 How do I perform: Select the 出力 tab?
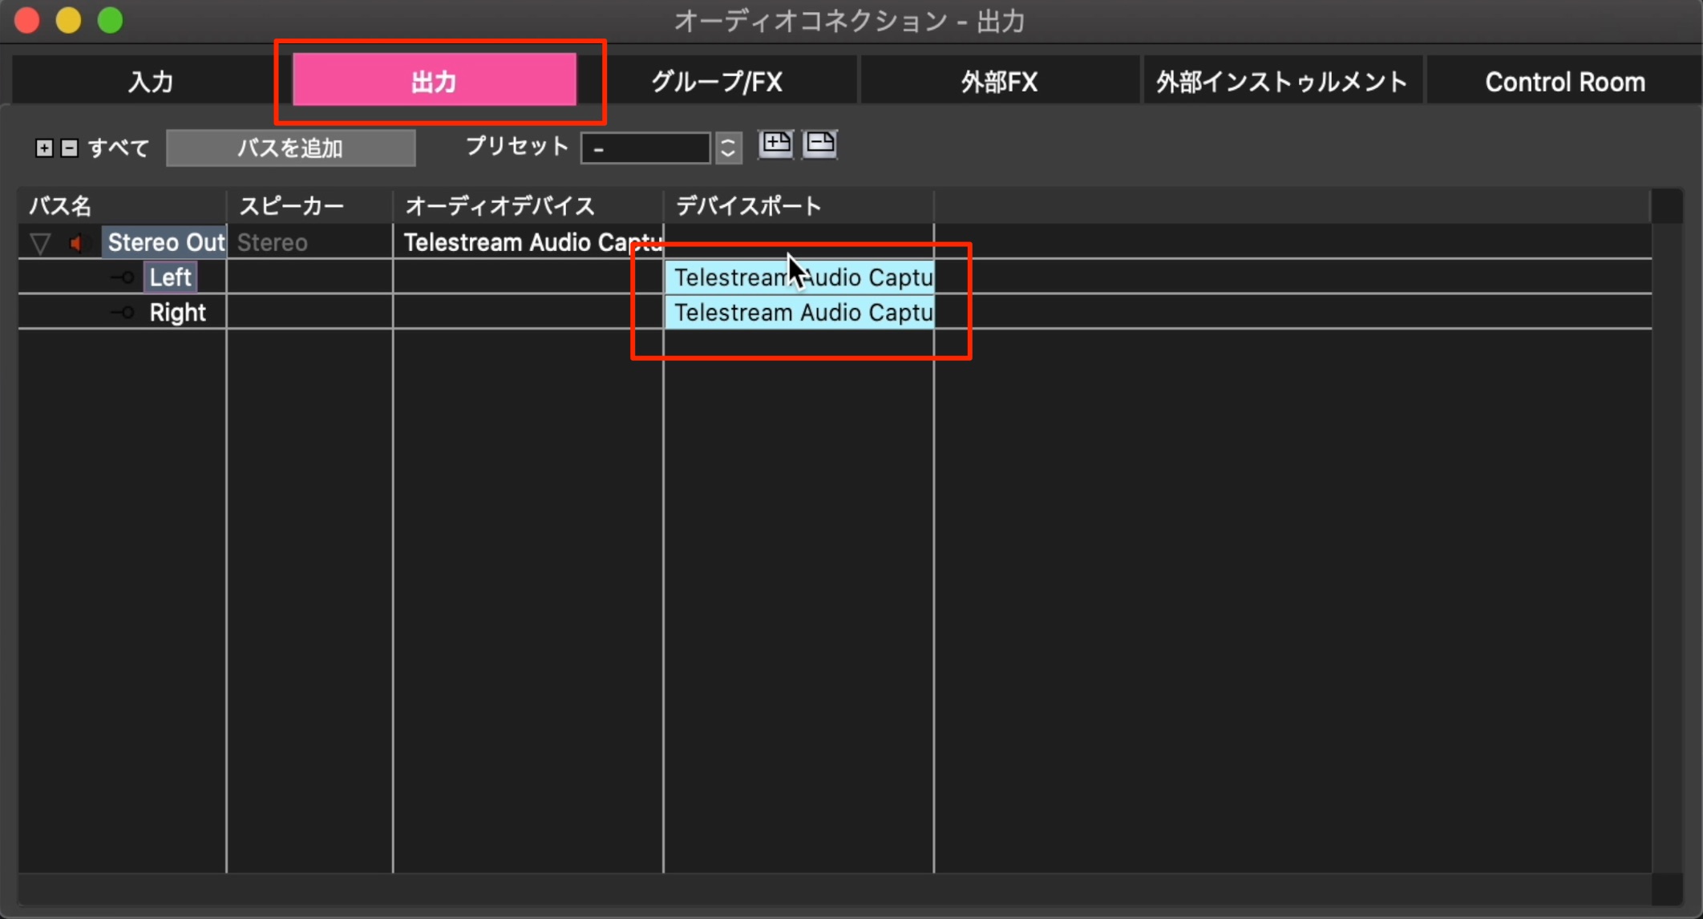pos(434,80)
